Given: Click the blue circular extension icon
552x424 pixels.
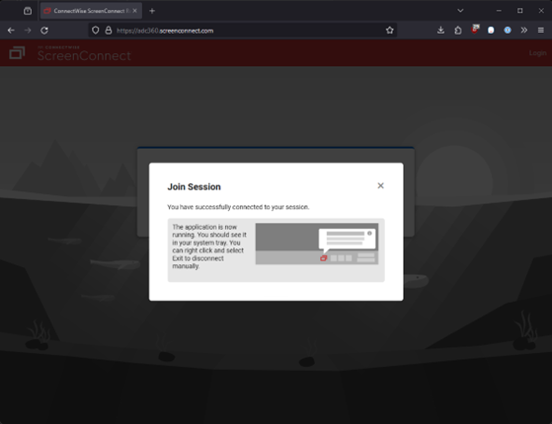Looking at the screenshot, I should [x=508, y=31].
